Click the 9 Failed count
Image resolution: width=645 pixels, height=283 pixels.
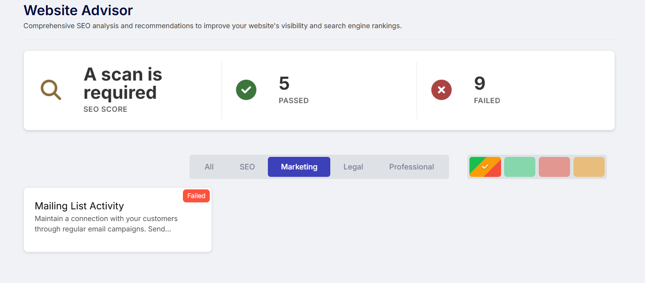coord(479,84)
